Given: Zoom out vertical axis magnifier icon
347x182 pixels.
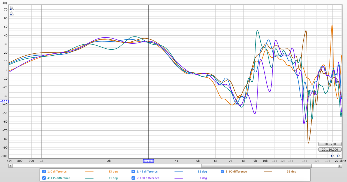Looking at the screenshot, I should [11, 13].
